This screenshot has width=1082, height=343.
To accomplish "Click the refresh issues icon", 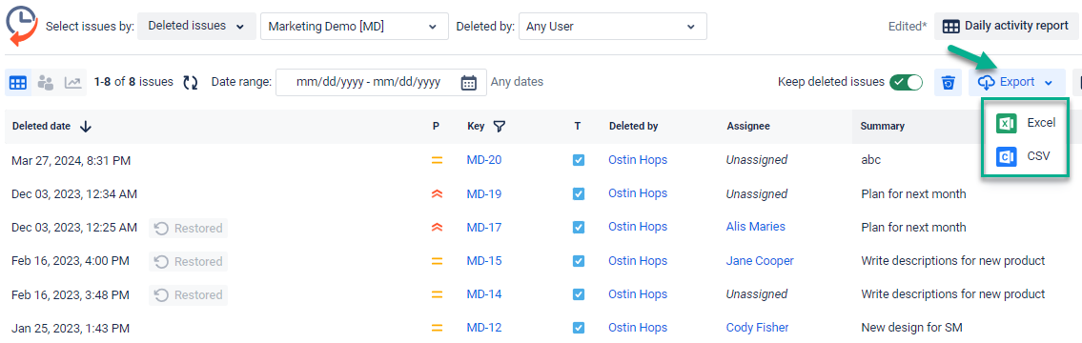I will coord(191,82).
